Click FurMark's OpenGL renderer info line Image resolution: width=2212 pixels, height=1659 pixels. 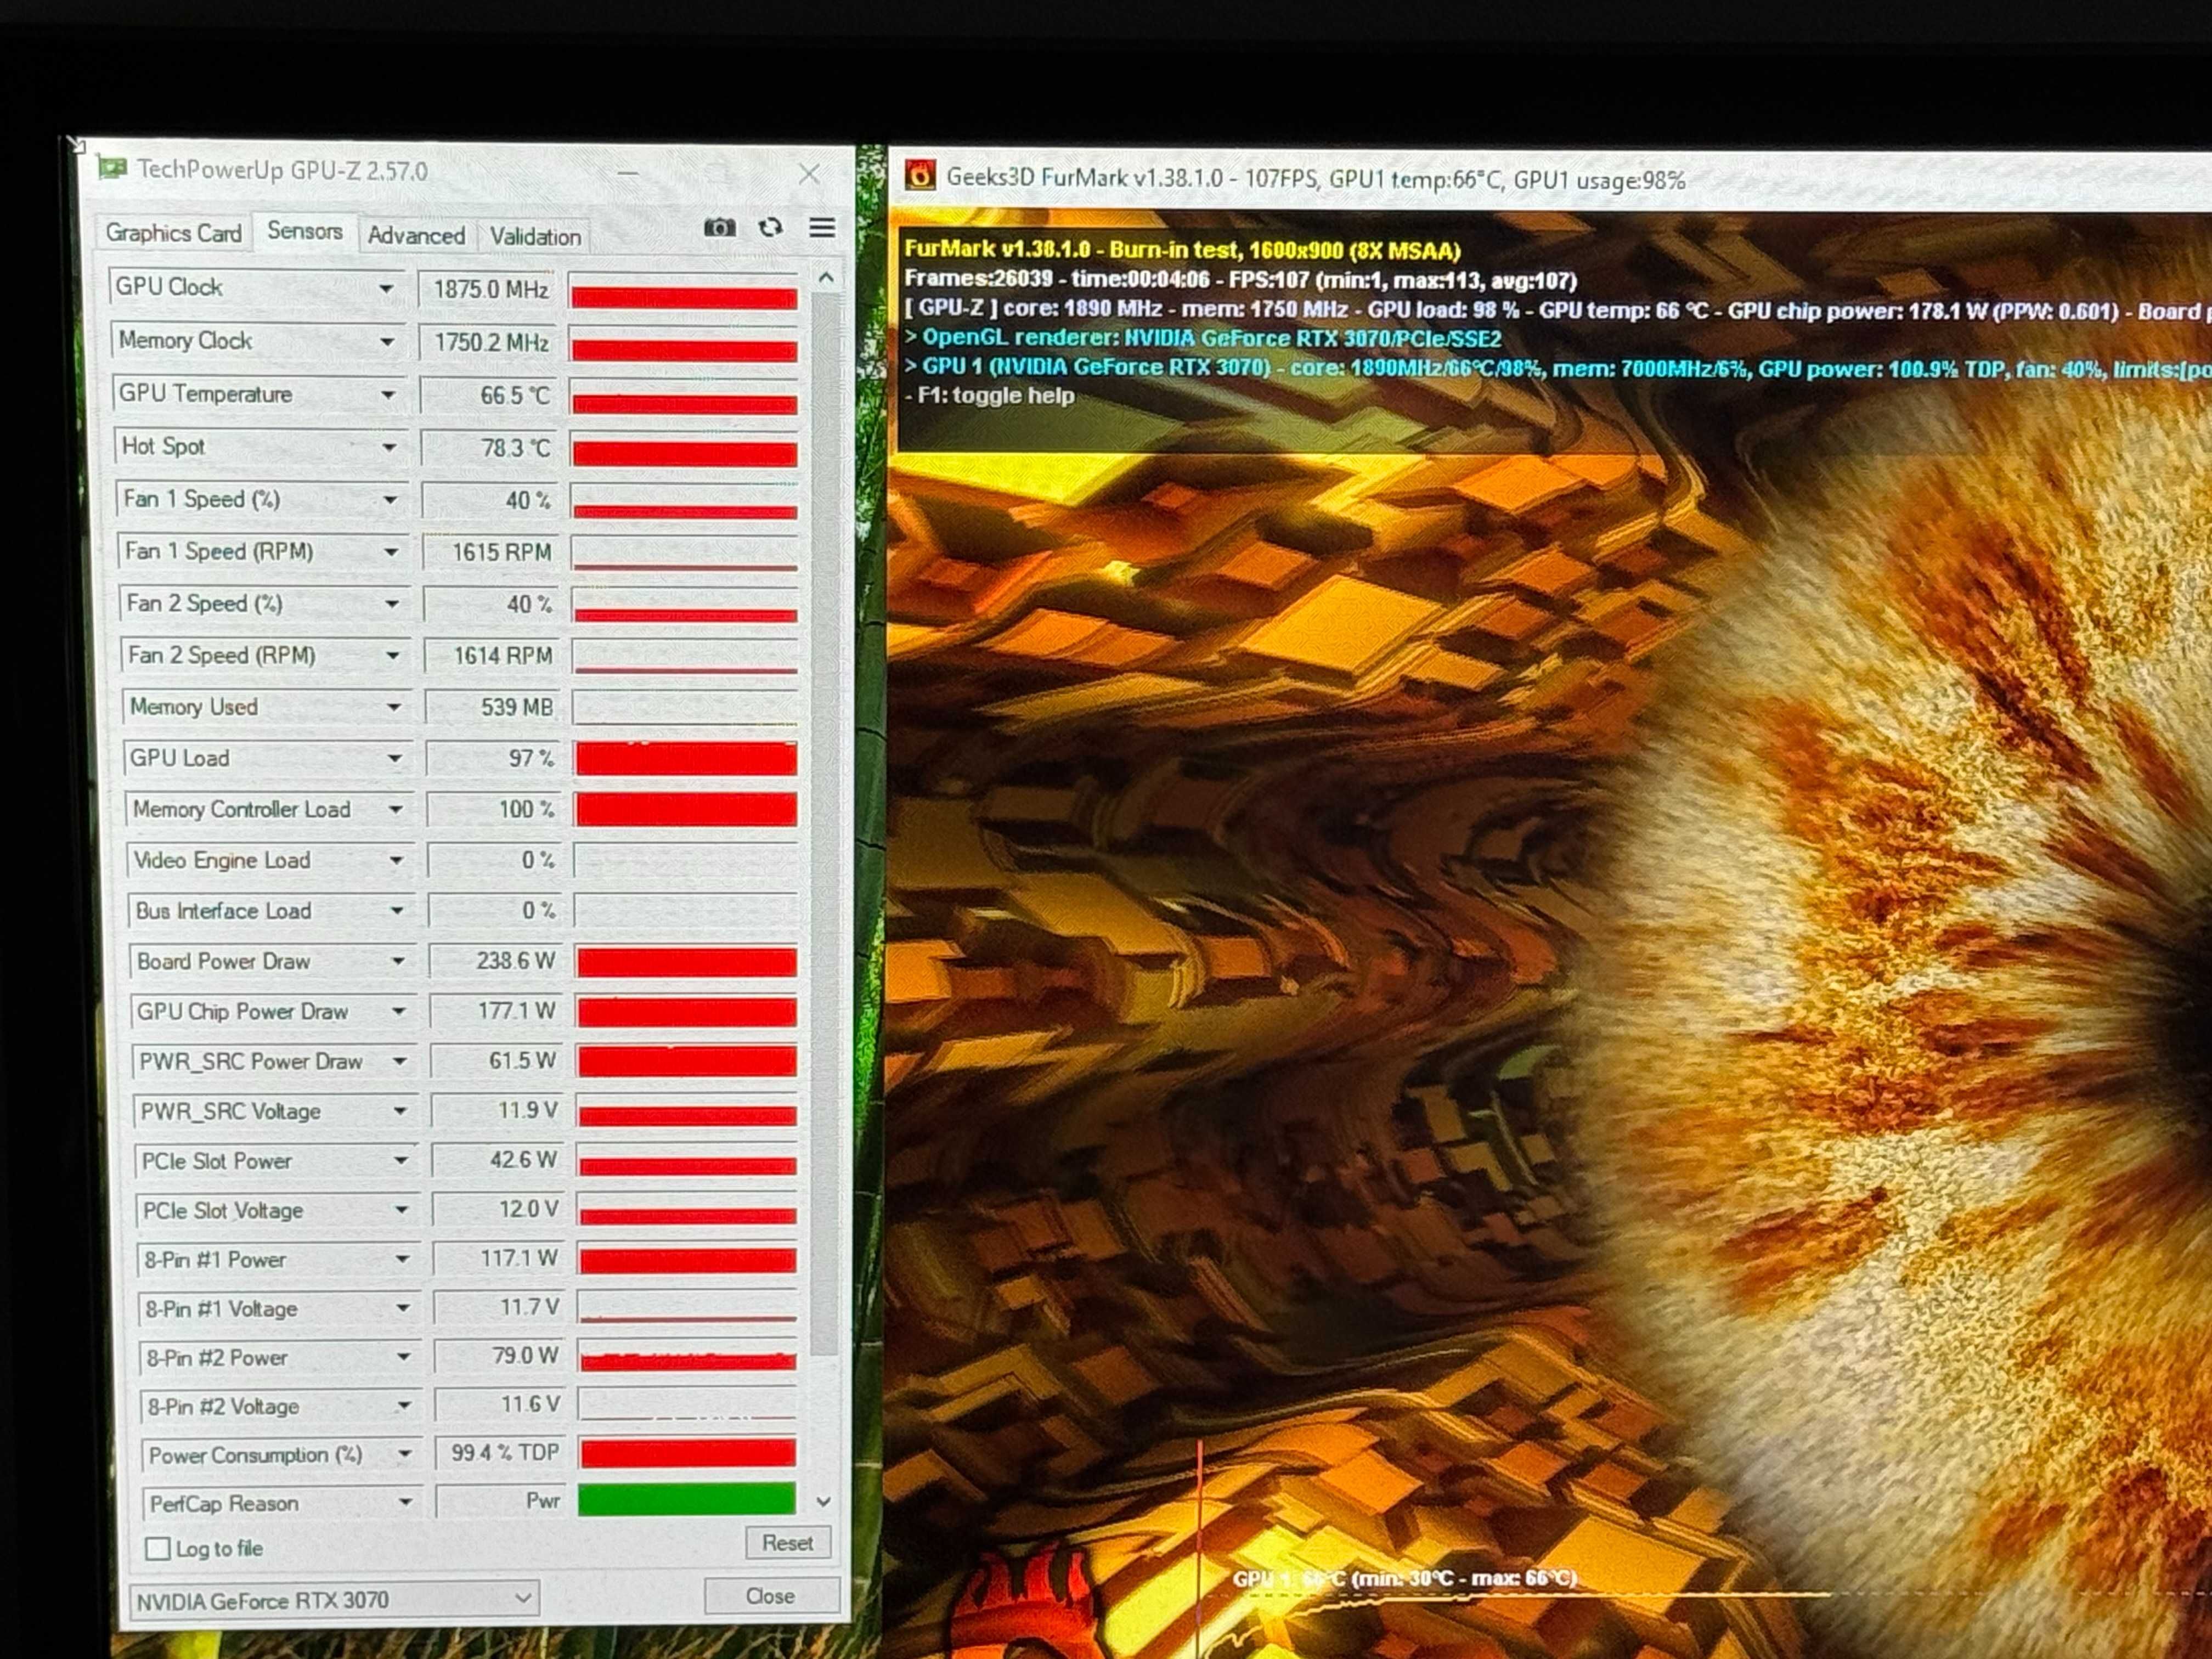click(x=1203, y=338)
